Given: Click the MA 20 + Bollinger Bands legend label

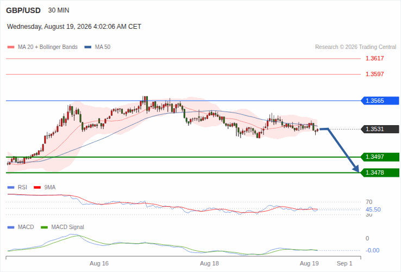Looking at the screenshot, I should pyautogui.click(x=48, y=47).
